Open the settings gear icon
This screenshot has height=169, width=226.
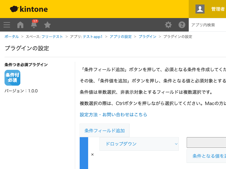(x=168, y=25)
